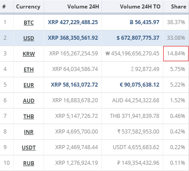Screen dimensions: 189x171
Task: Click rank number 7 in THB row
Action: coord(5,116)
